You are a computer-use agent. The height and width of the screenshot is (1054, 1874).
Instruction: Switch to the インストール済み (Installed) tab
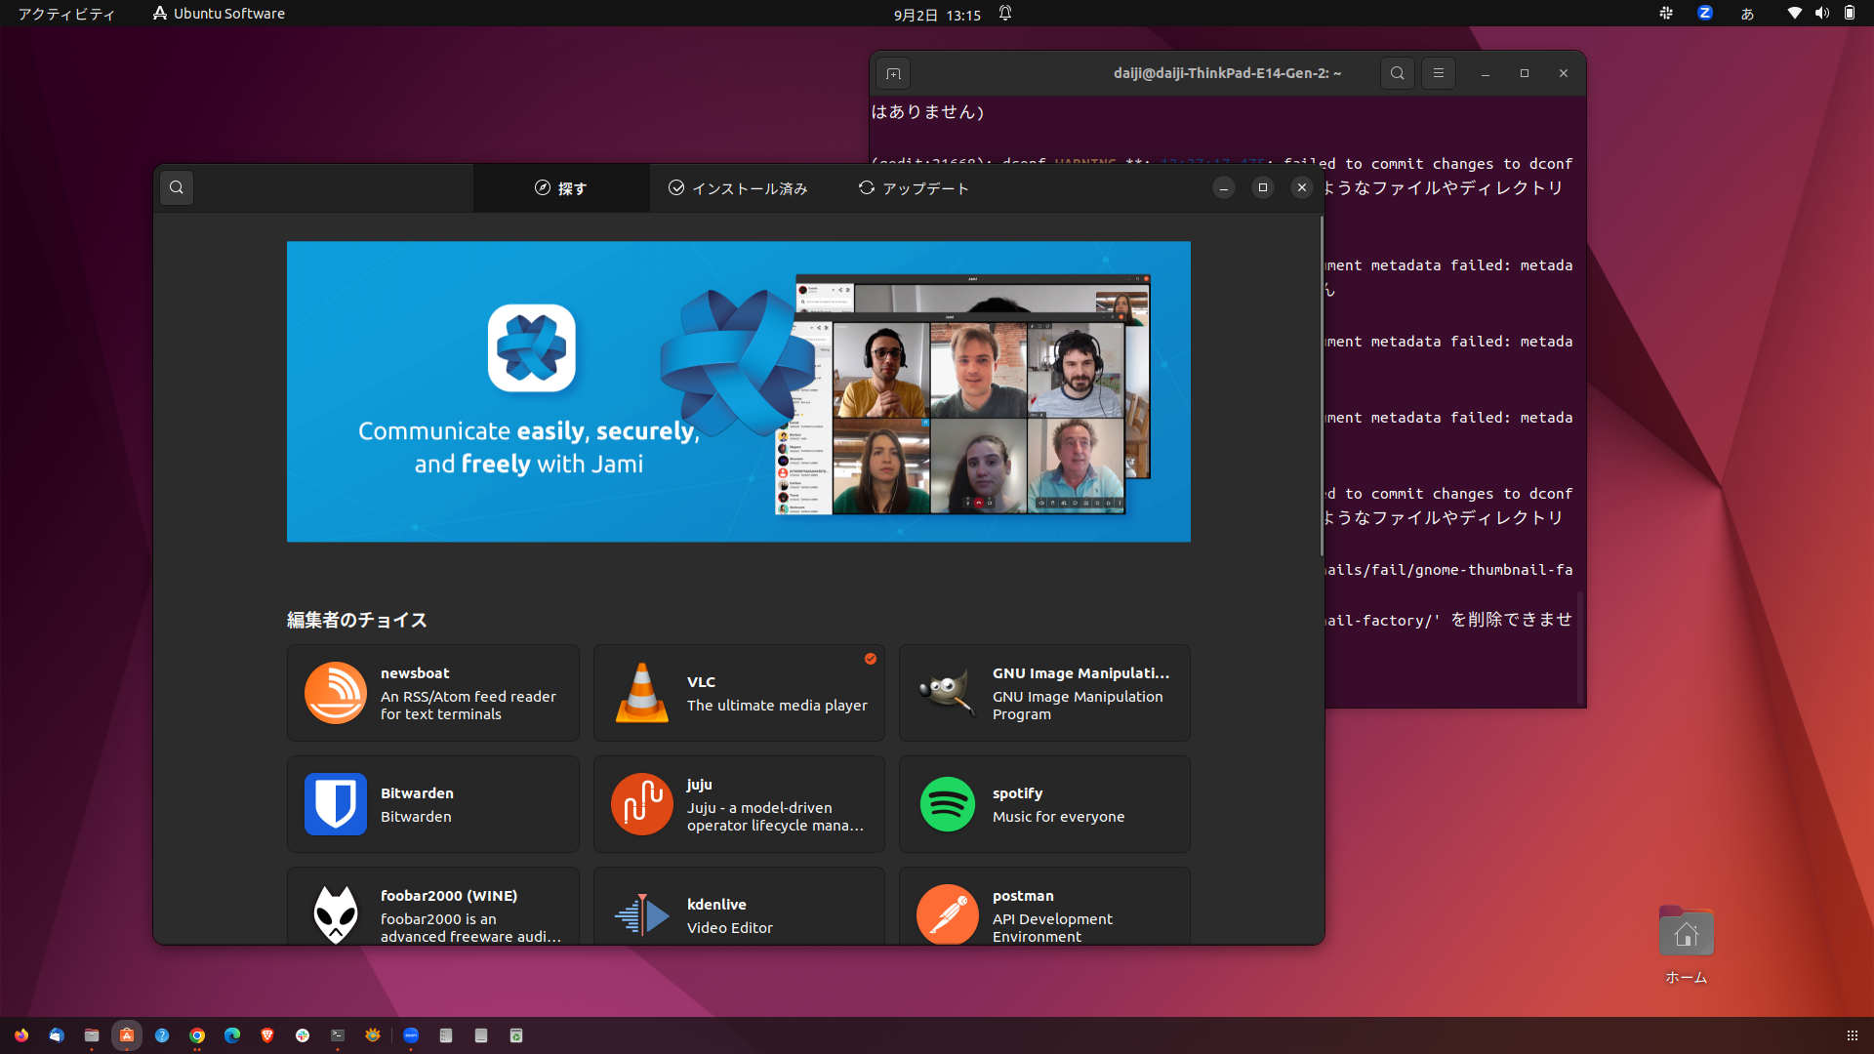tap(738, 188)
